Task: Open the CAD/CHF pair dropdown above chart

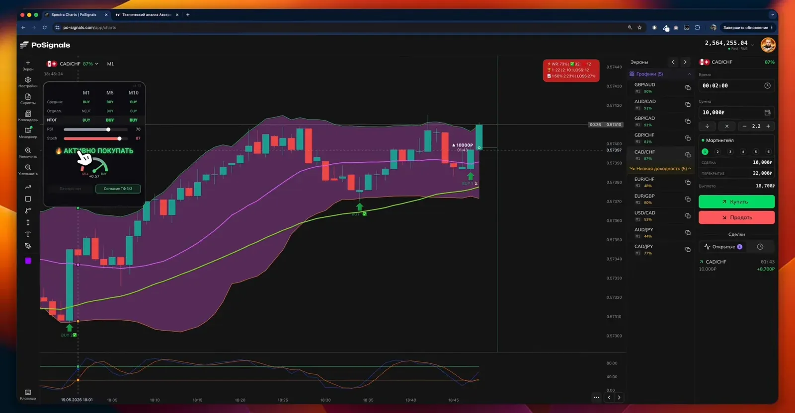Action: coord(73,64)
